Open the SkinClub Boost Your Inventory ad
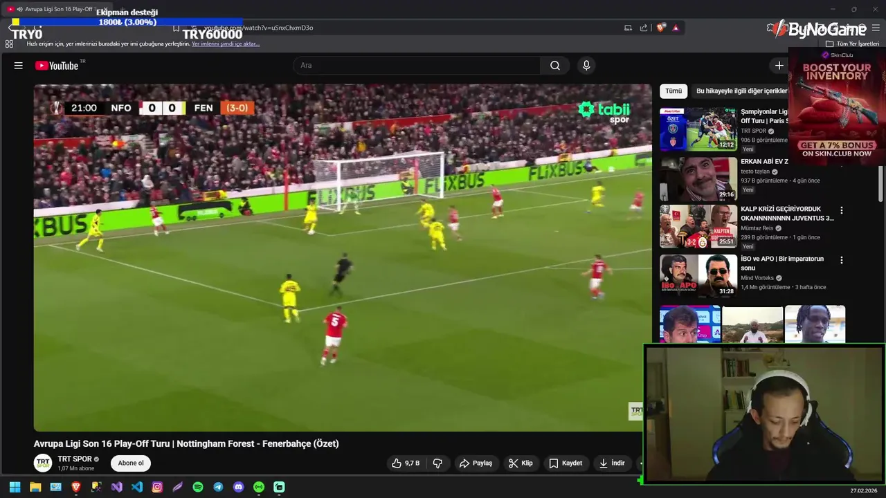886x498 pixels. pos(836,107)
